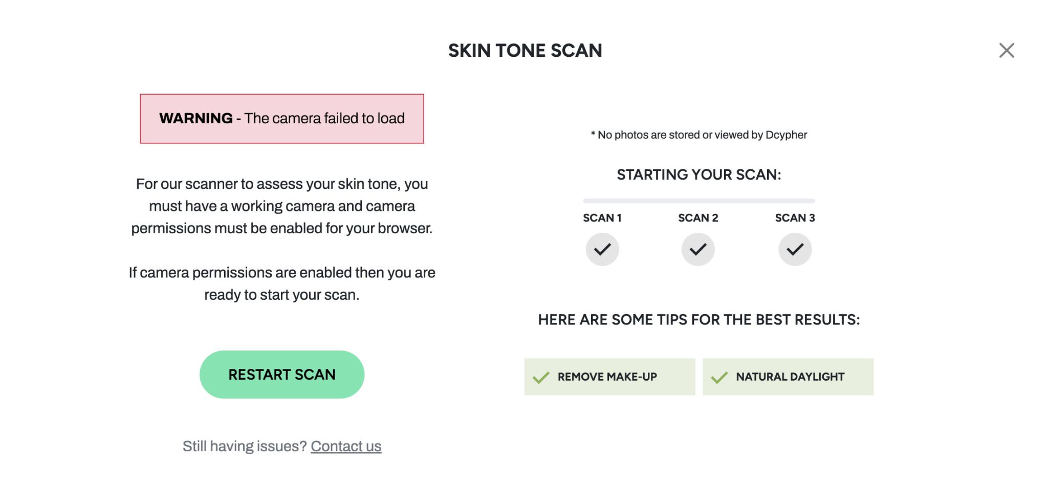Click the Scan 1 checkmark circle
This screenshot has width=1048, height=484.
click(x=602, y=250)
